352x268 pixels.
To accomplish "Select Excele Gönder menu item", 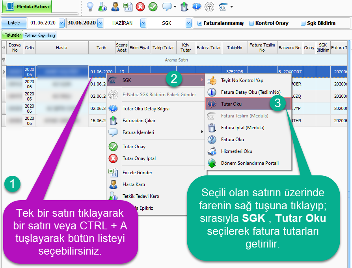I will click(x=156, y=172).
